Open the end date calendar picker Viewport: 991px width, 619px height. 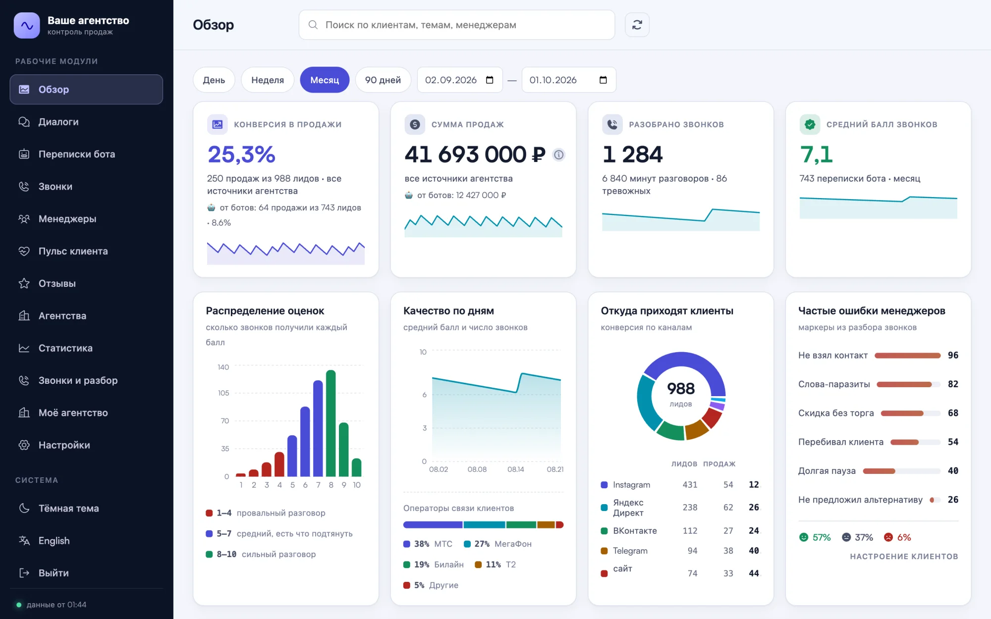603,80
